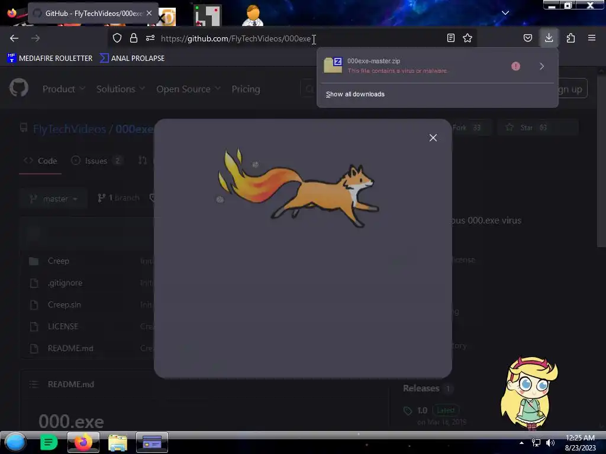Open the Creep folder

(x=59, y=261)
